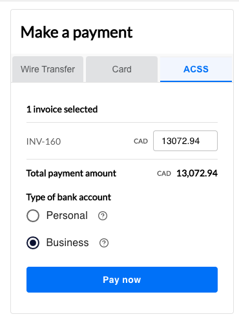
Task: Click the INV-160 invoice label
Action: (x=44, y=141)
